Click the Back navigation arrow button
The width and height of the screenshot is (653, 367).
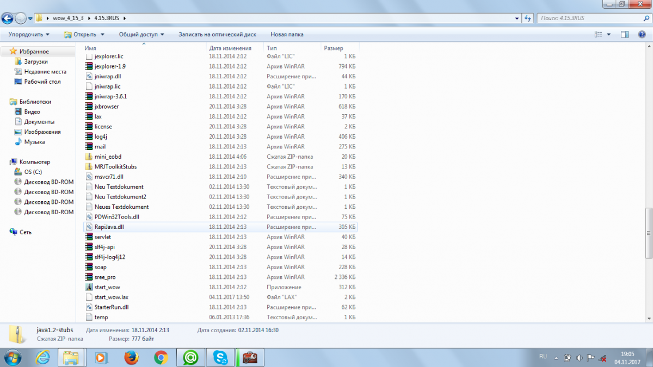pyautogui.click(x=7, y=18)
